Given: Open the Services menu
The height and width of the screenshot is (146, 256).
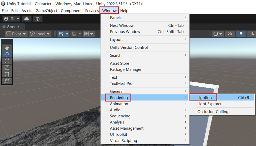Looking at the screenshot, I should (92, 11).
